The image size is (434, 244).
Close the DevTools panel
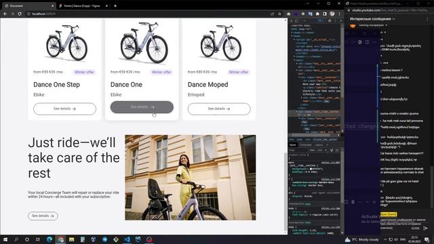pyautogui.click(x=340, y=21)
